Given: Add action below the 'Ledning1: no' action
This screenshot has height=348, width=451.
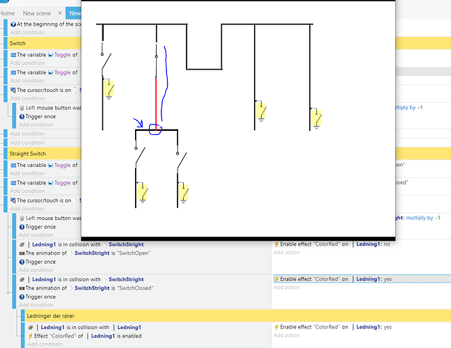Looking at the screenshot, I should (287, 253).
